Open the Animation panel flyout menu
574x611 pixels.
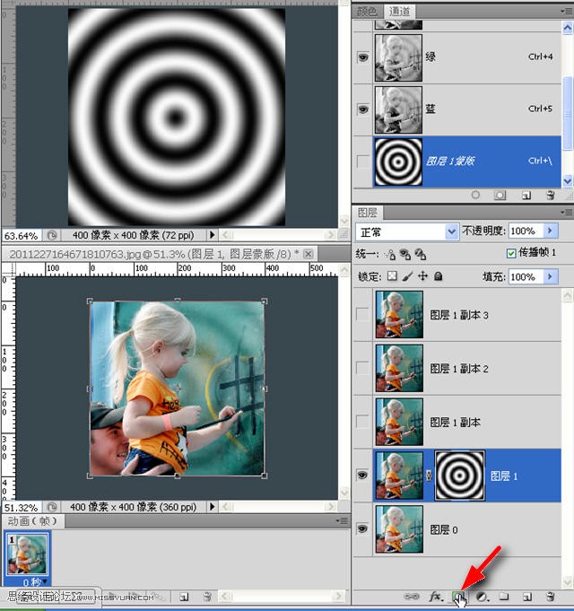343,520
